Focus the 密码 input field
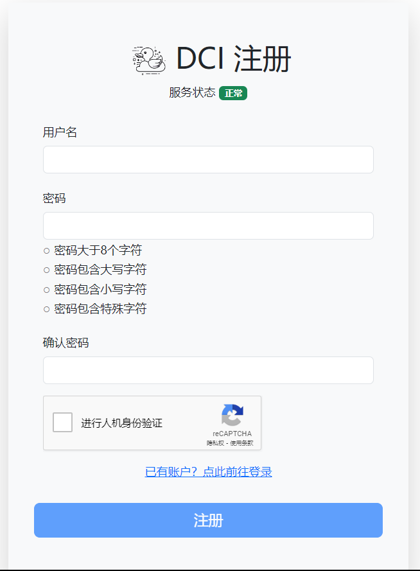Image resolution: width=420 pixels, height=571 pixels. pyautogui.click(x=208, y=225)
